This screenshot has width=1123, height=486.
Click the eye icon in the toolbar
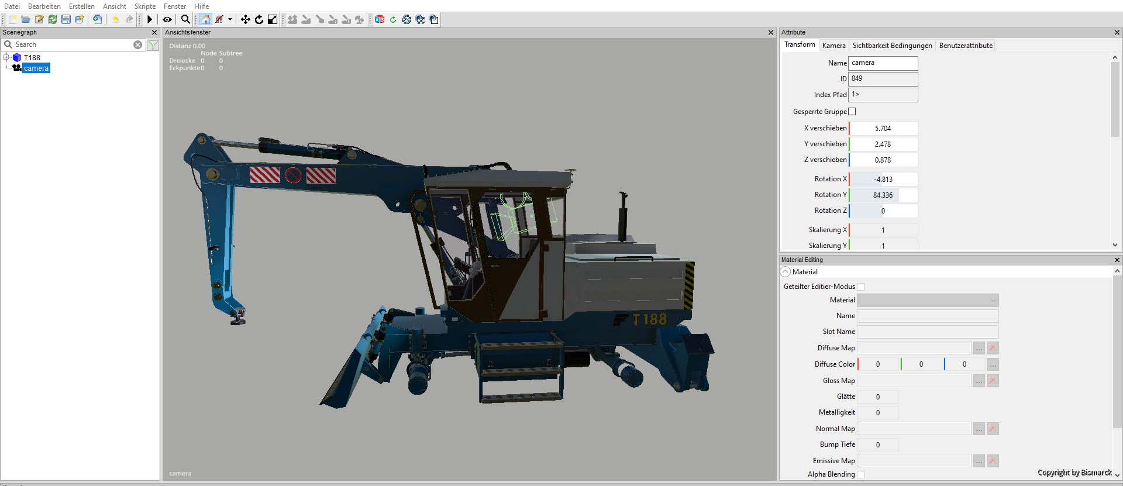point(167,19)
